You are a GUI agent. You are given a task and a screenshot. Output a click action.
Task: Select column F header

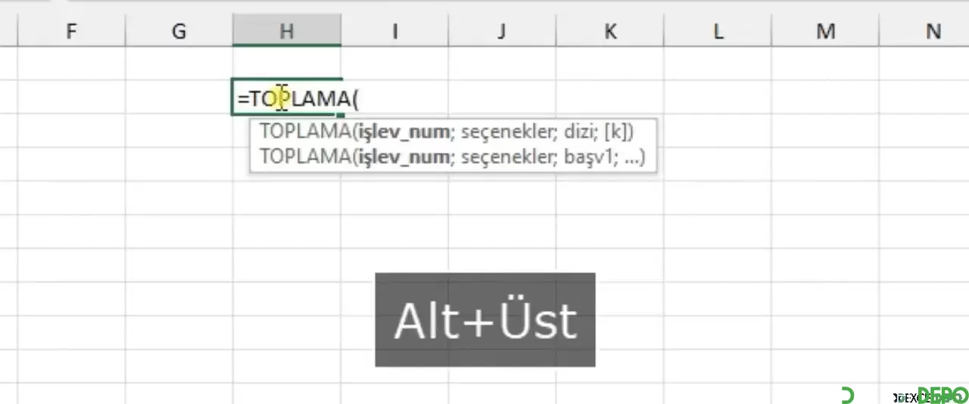(x=71, y=31)
